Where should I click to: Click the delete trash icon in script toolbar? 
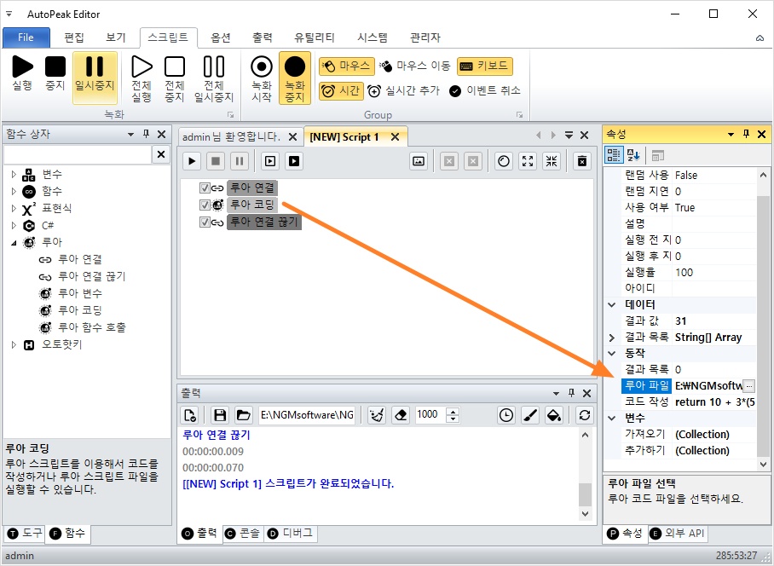tap(582, 161)
